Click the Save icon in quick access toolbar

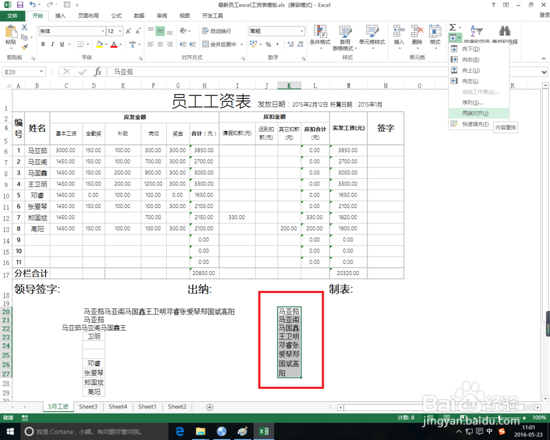20,4
